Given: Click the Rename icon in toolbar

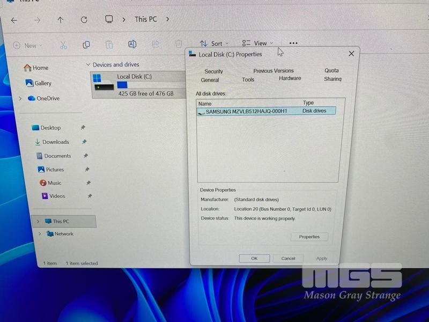Looking at the screenshot, I should (132, 44).
